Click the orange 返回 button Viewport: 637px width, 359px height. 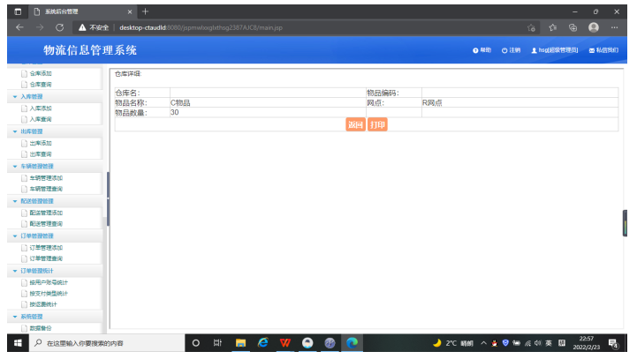pos(355,125)
